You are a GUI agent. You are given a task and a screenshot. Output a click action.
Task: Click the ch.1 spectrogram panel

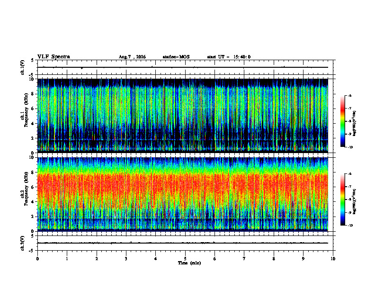coord(182,116)
